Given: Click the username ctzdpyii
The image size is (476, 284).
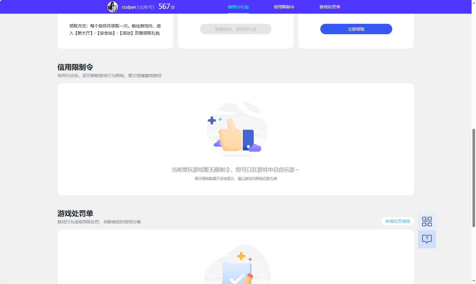Looking at the screenshot, I should click(x=128, y=7).
